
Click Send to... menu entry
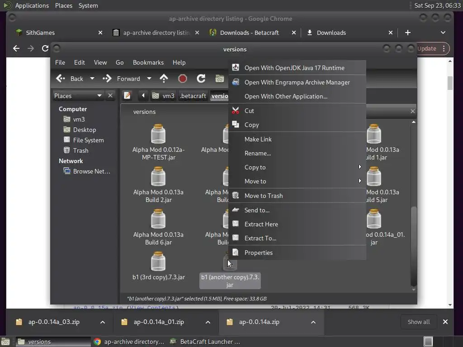tap(298, 210)
